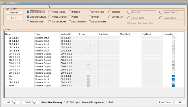Viewport: 188px width, 107px height.
Task: Click the In Use column sort arrow
Action: [x=96, y=34]
